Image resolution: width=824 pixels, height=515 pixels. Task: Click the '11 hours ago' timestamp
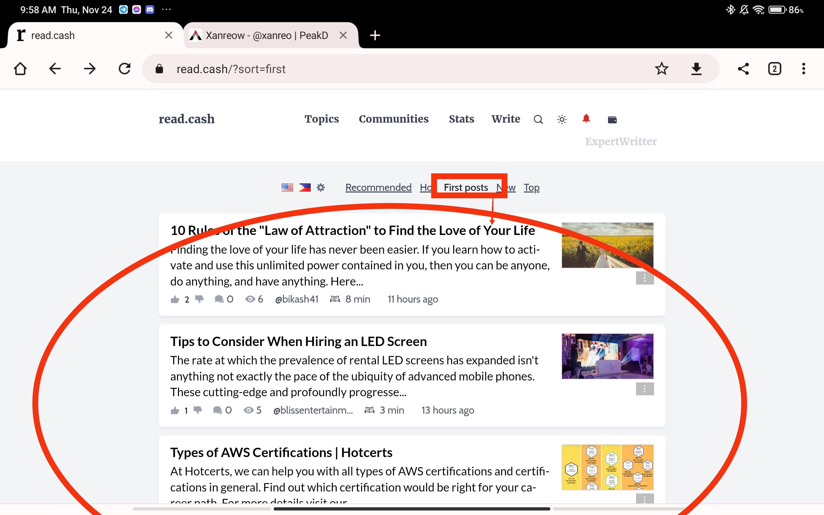[413, 299]
